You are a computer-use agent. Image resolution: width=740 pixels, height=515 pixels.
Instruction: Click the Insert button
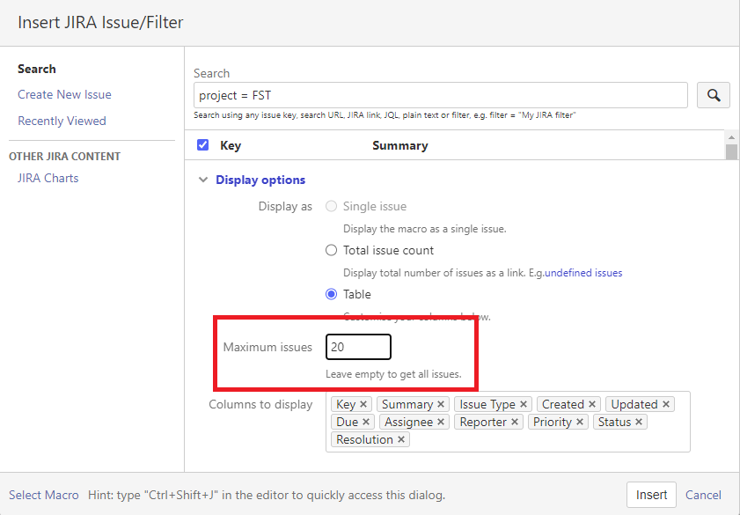point(651,495)
